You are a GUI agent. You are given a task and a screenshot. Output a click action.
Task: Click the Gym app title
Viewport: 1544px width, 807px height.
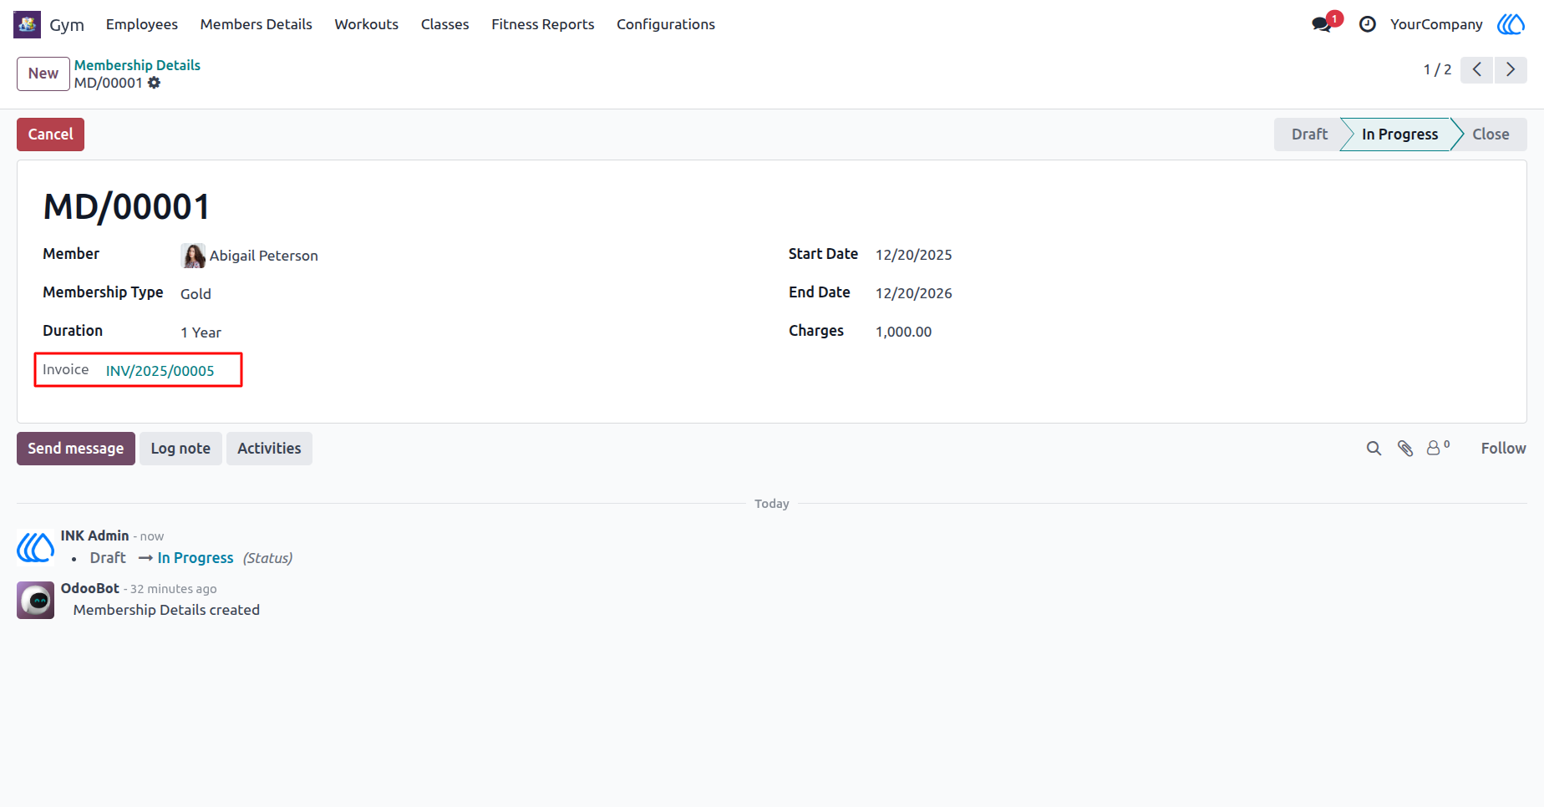(x=67, y=25)
